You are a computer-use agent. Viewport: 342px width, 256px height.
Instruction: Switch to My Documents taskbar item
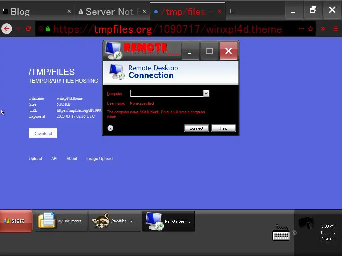[61, 221]
